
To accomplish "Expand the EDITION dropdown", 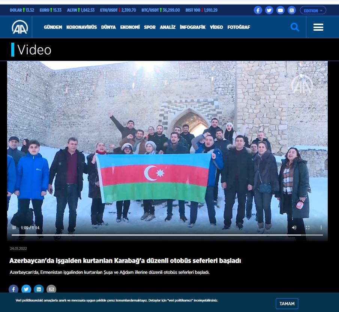I will tap(313, 10).
